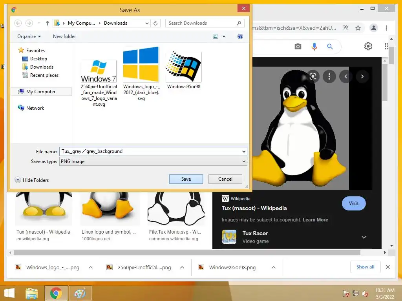Click the volume icon in system tray
Image resolution: width=402 pixels, height=301 pixels.
pyautogui.click(x=365, y=294)
